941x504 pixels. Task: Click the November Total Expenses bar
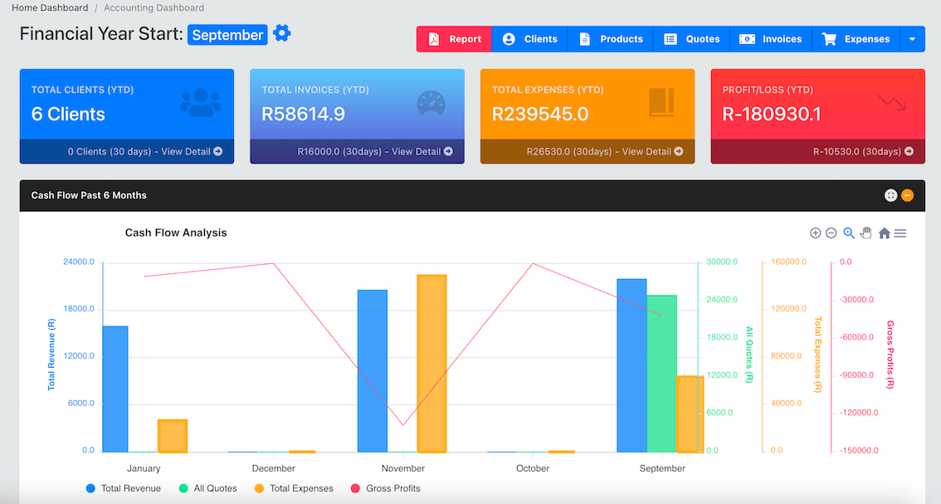tap(432, 364)
